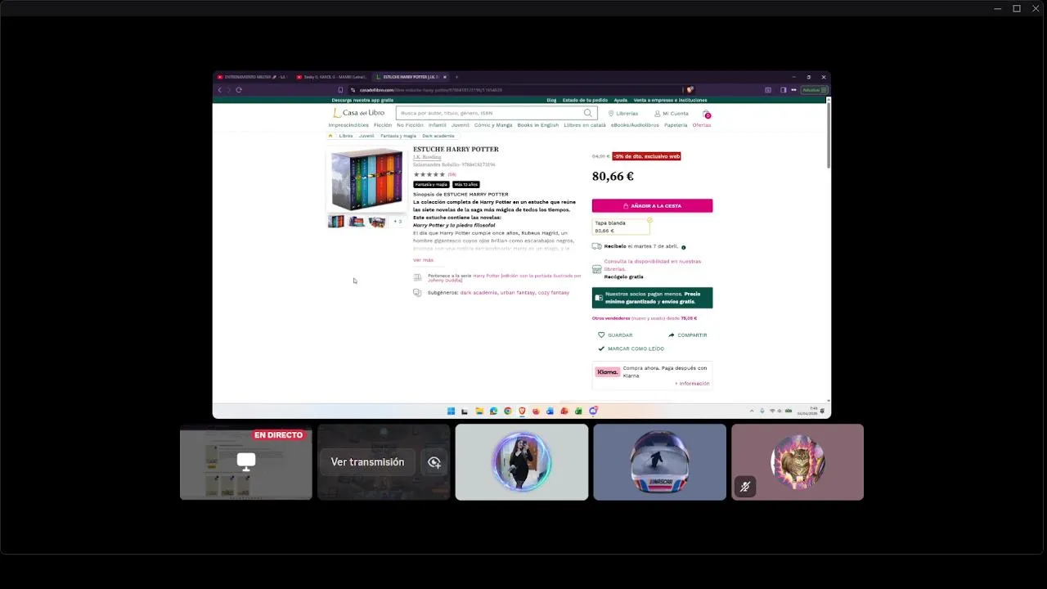The height and width of the screenshot is (589, 1047).
Task: Open Ficción category menu
Action: point(383,125)
